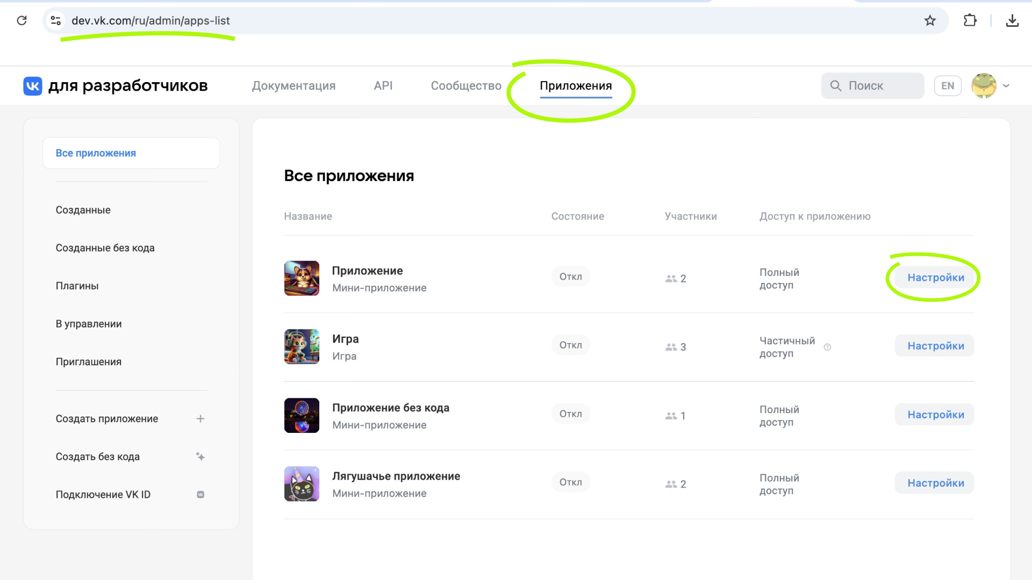The image size is (1032, 580).
Task: Open the Плагины sidebar item
Action: point(77,286)
